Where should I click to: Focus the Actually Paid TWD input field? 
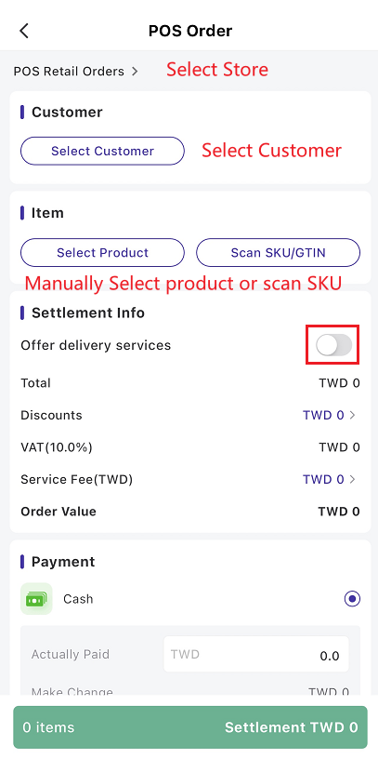pos(256,655)
